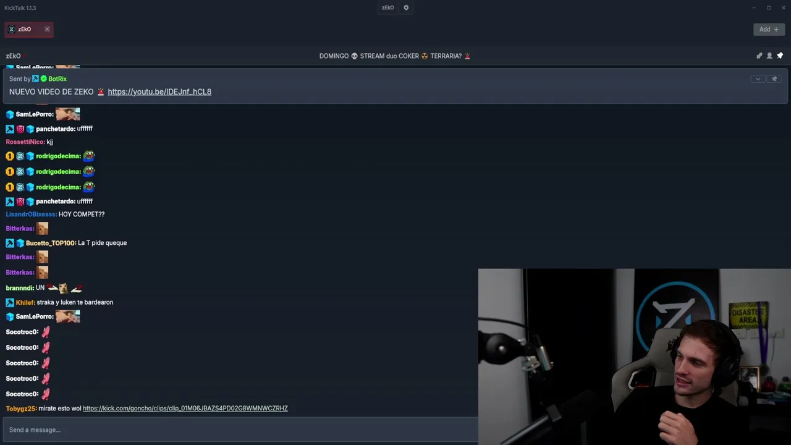Open the settings gear in the title bar
The height and width of the screenshot is (445, 791).
(x=406, y=8)
